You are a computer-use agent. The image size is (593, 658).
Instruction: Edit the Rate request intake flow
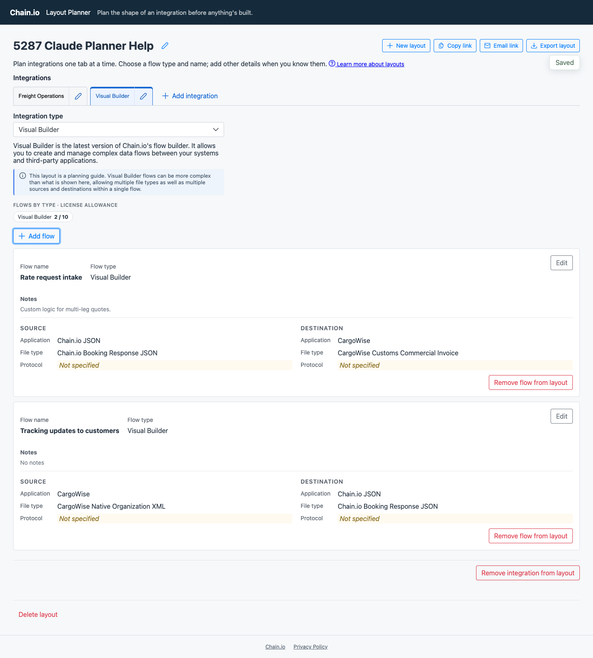562,263
